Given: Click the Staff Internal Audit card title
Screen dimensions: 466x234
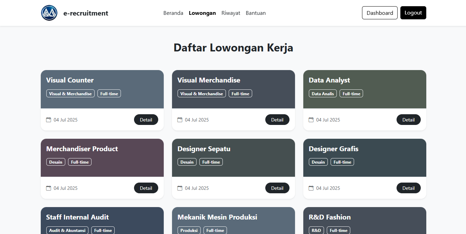Looking at the screenshot, I should point(77,217).
